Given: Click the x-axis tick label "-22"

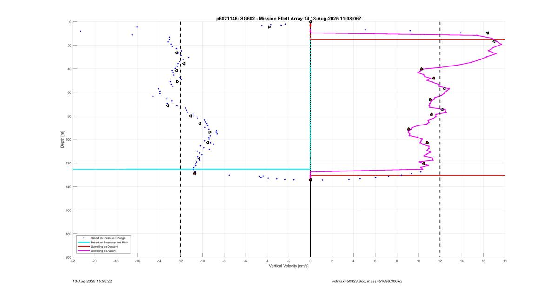Looking at the screenshot, I should [73, 261].
